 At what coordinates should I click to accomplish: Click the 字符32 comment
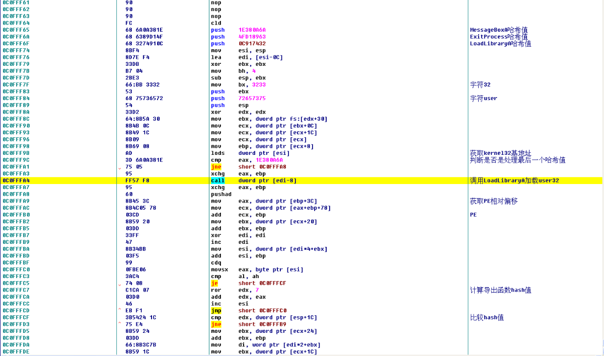click(x=480, y=84)
